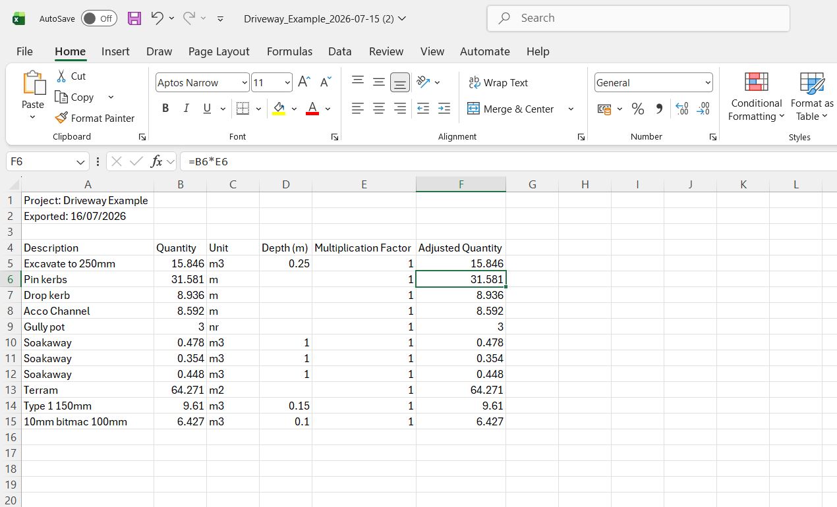This screenshot has width=837, height=507.
Task: Switch to the Data tab
Action: (x=339, y=51)
